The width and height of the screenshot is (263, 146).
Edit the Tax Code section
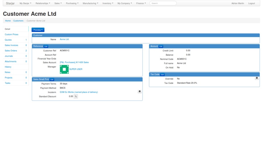click(162, 74)
